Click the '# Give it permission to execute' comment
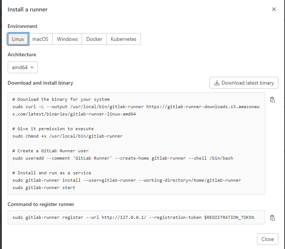Image resolution: width=285 pixels, height=249 pixels. 53,129
